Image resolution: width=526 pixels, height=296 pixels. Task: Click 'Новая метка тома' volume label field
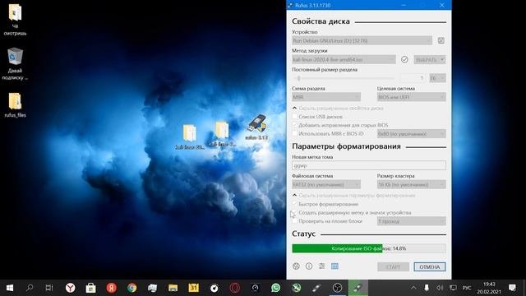pyautogui.click(x=369, y=165)
